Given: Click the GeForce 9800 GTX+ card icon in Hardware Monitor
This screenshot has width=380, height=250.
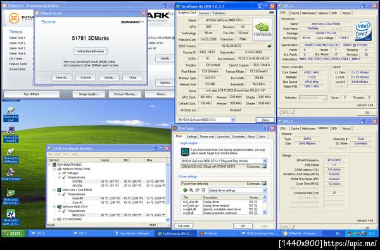Looking at the screenshot, I should pos(59,207).
